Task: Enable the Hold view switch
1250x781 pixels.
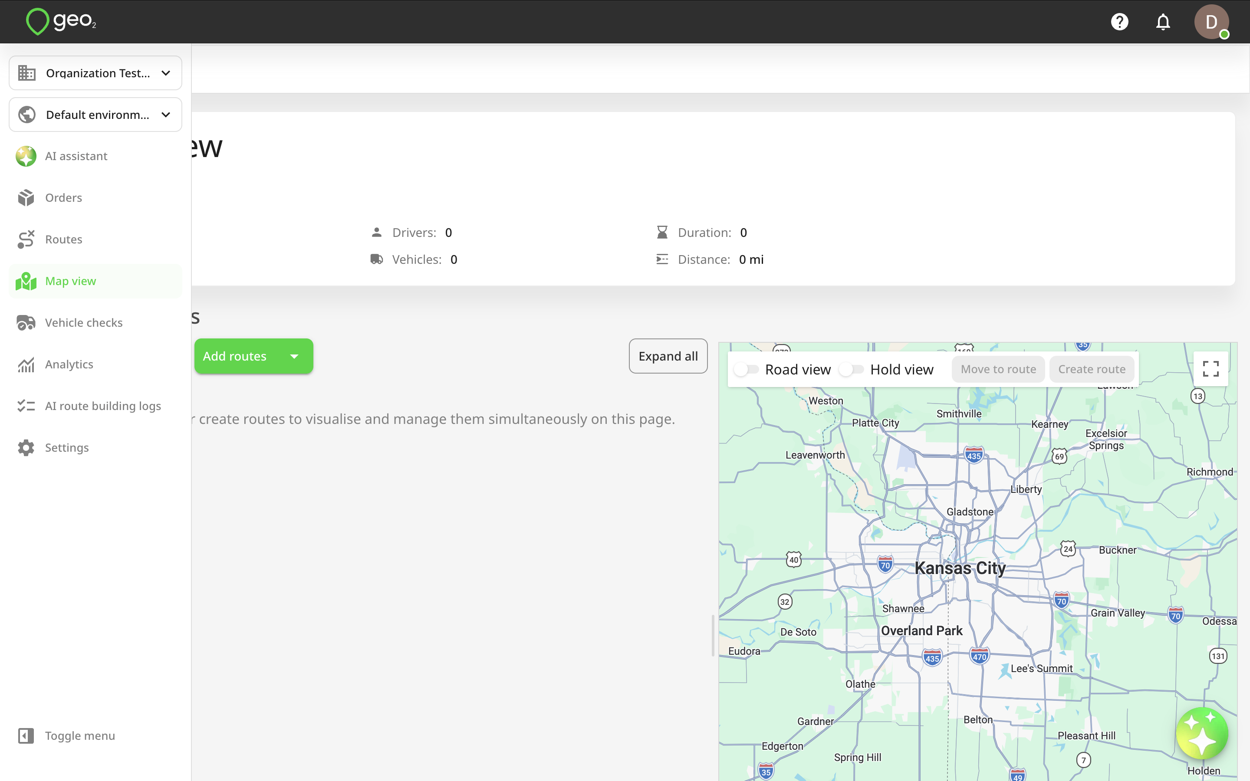Action: (x=851, y=369)
